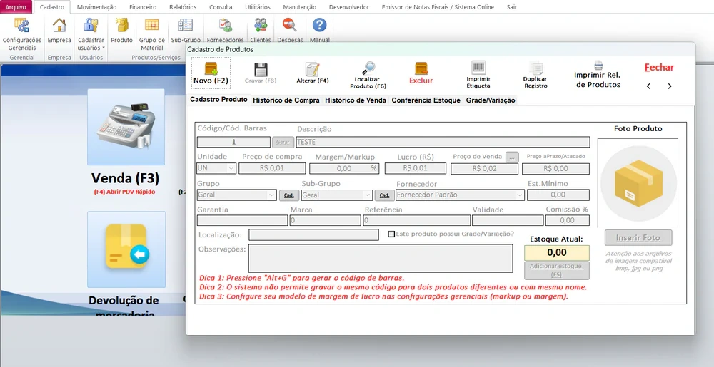Viewport: 714px width, 367px height.
Task: Click the Excluir delete icon
Action: point(421,69)
